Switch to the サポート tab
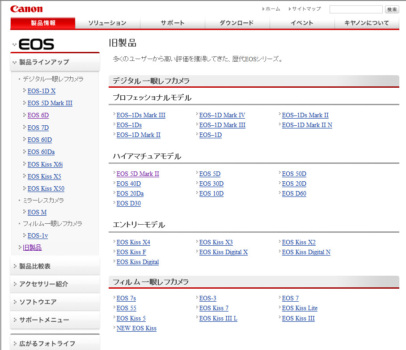Image resolution: width=406 pixels, height=350 pixels. point(172,23)
